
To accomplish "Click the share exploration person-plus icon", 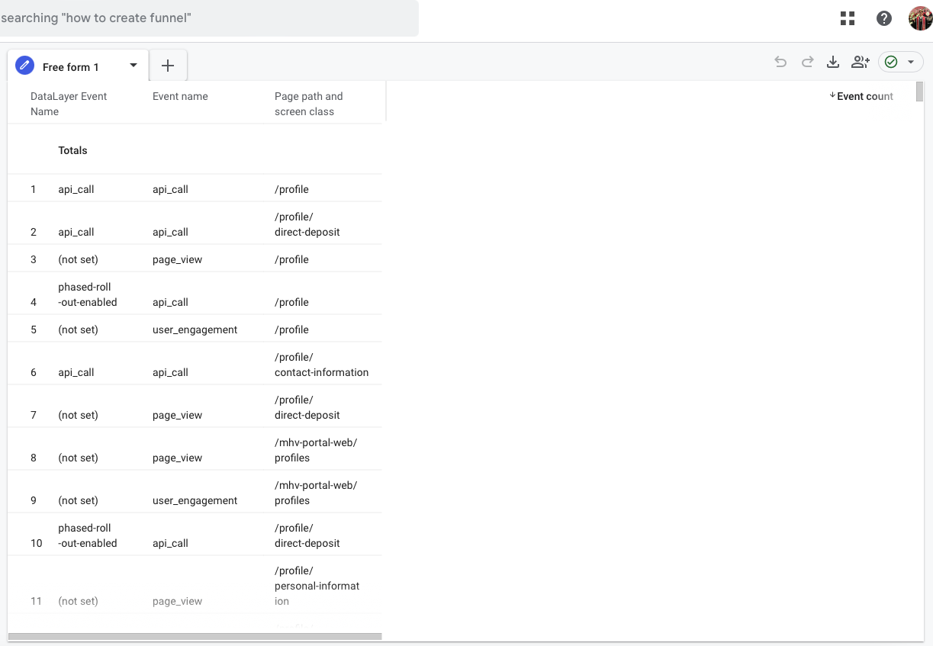I will click(x=860, y=62).
